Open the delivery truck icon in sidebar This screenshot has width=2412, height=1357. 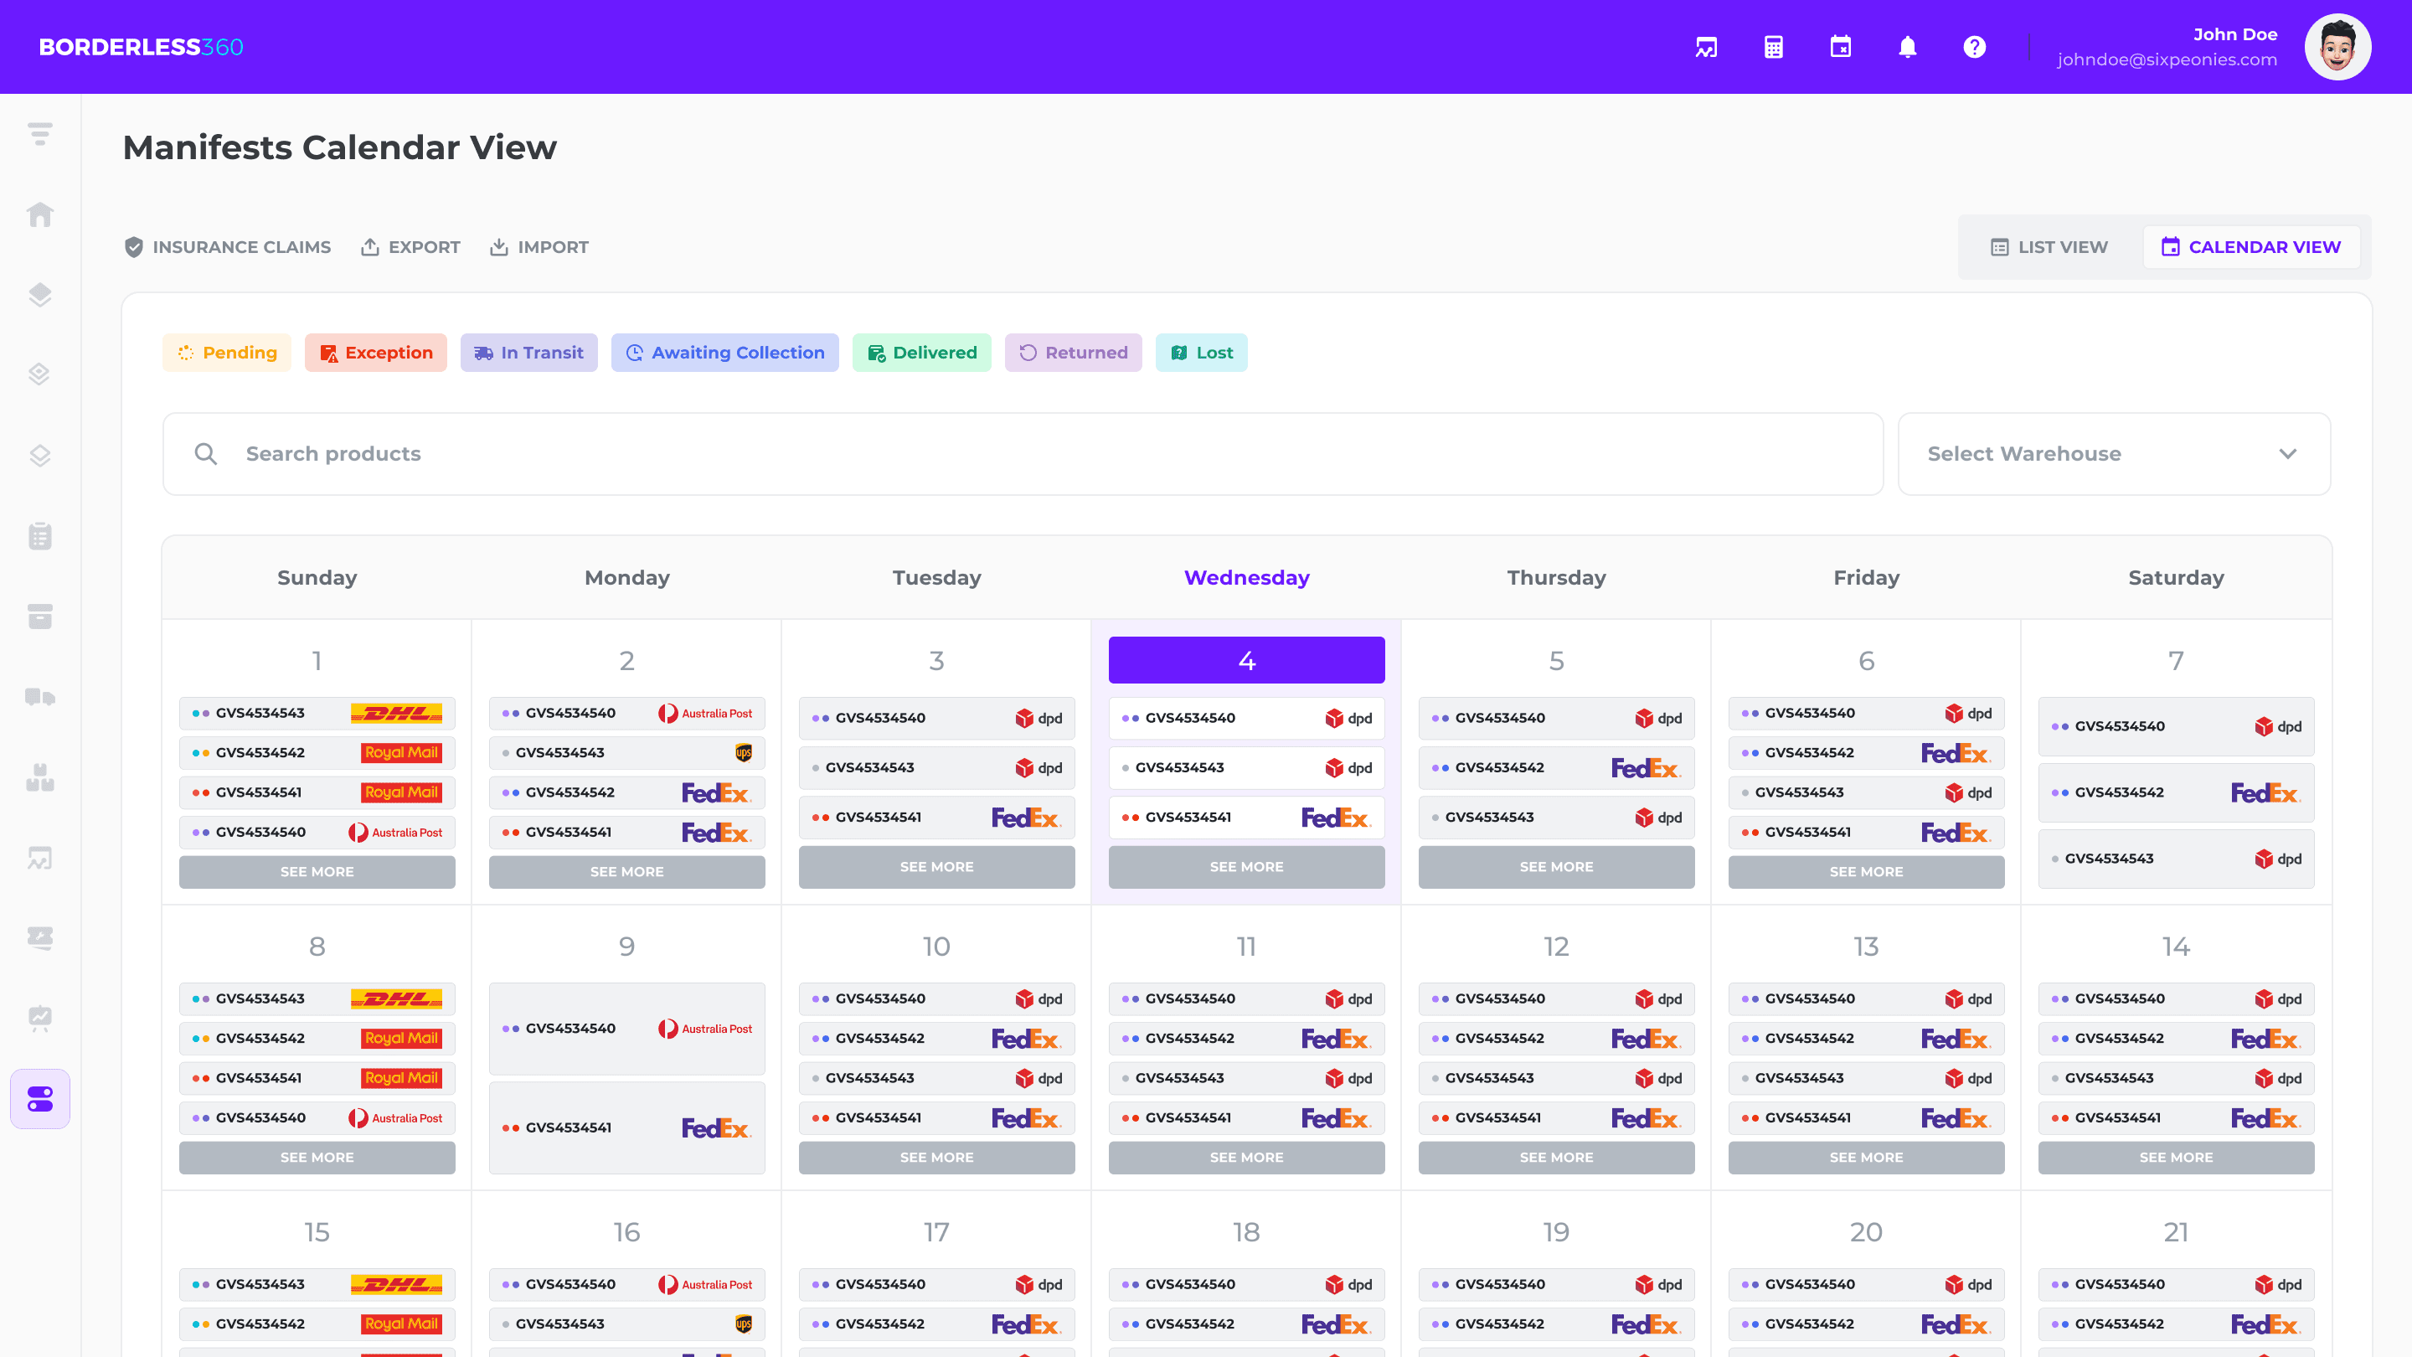click(40, 697)
